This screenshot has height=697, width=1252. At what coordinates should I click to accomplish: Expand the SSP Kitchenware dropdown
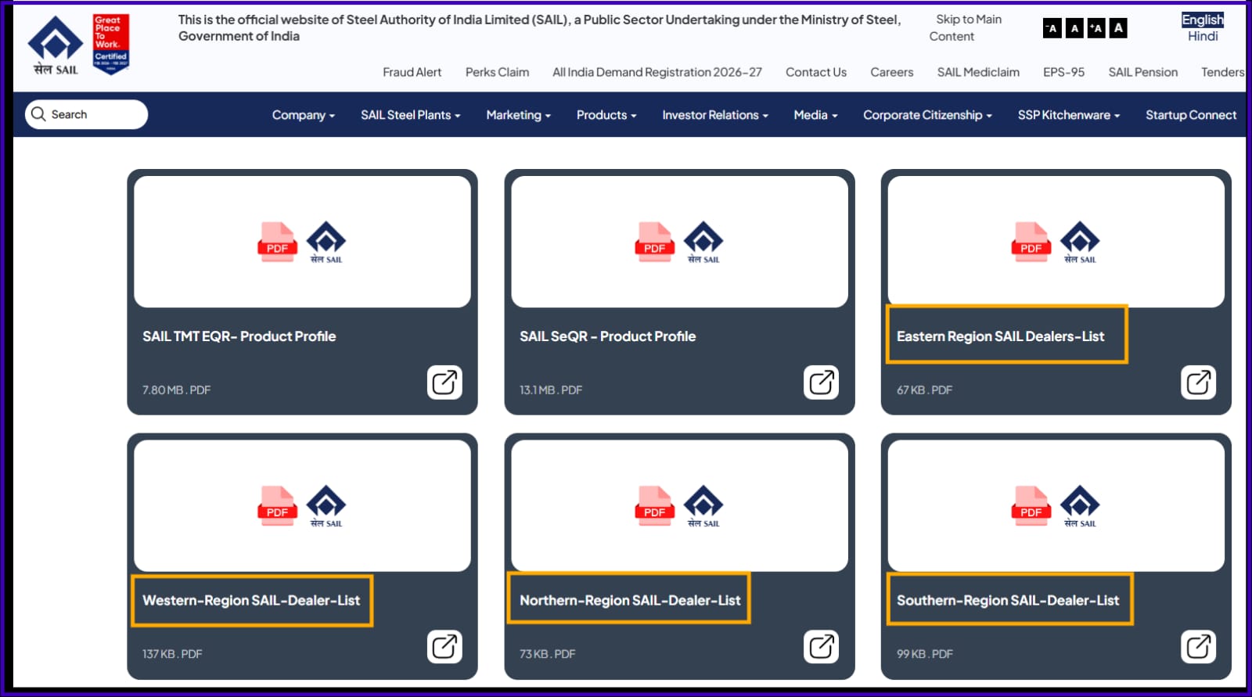(x=1069, y=115)
